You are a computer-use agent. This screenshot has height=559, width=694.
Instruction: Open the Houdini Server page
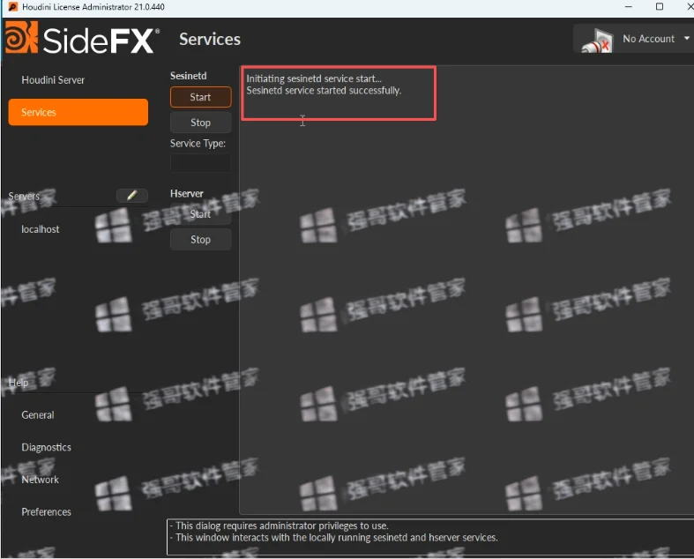coord(53,80)
